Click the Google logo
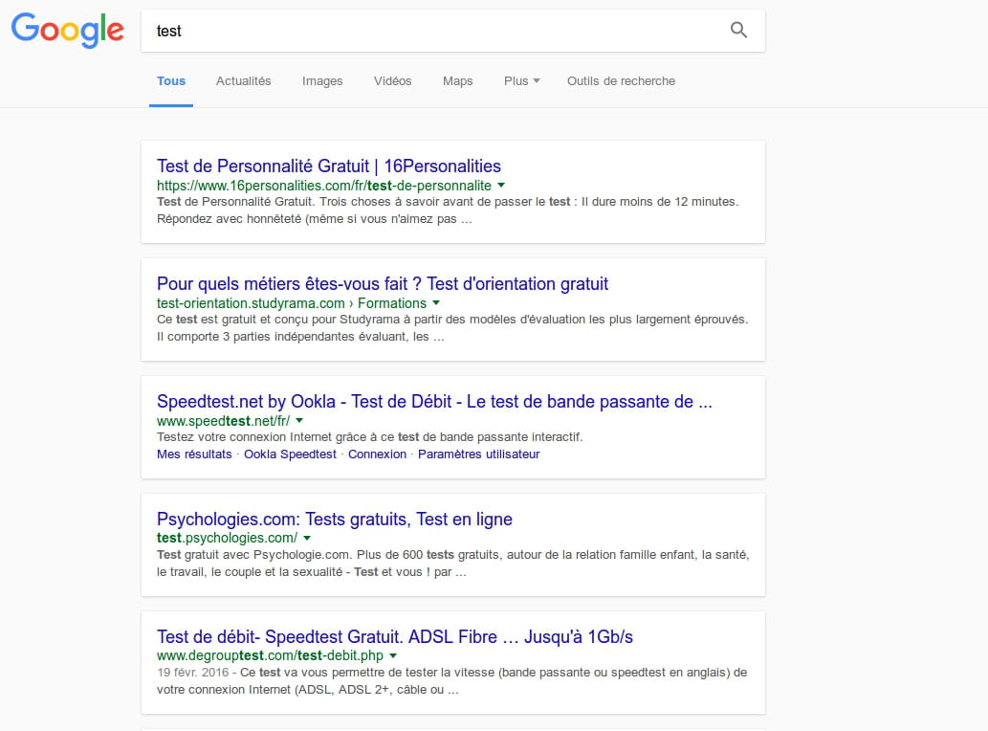This screenshot has height=731, width=988. tap(67, 30)
